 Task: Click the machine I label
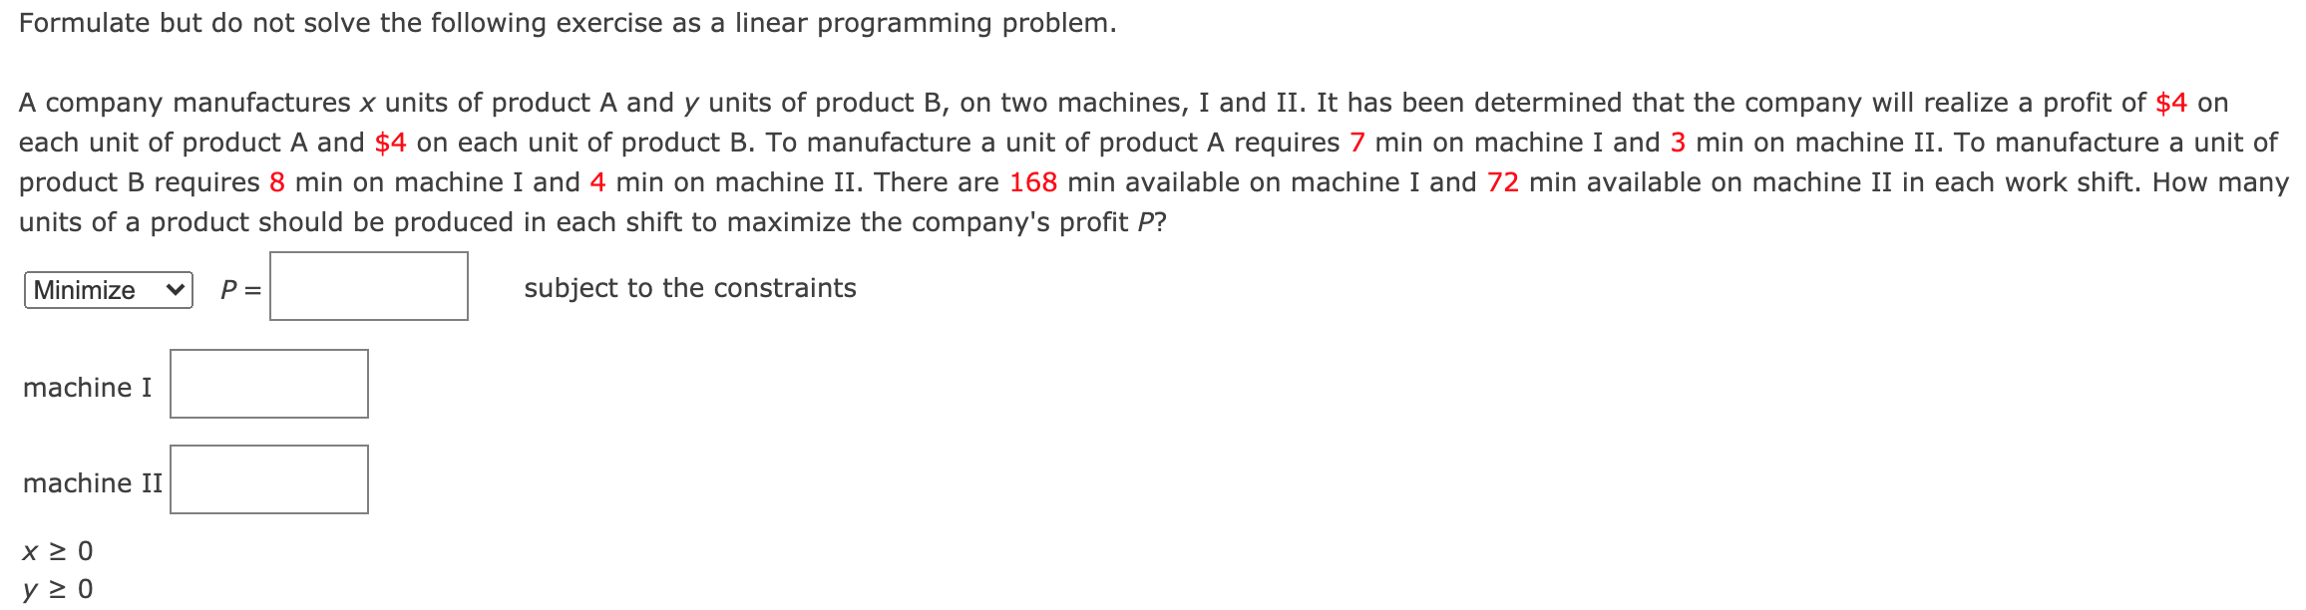(86, 389)
